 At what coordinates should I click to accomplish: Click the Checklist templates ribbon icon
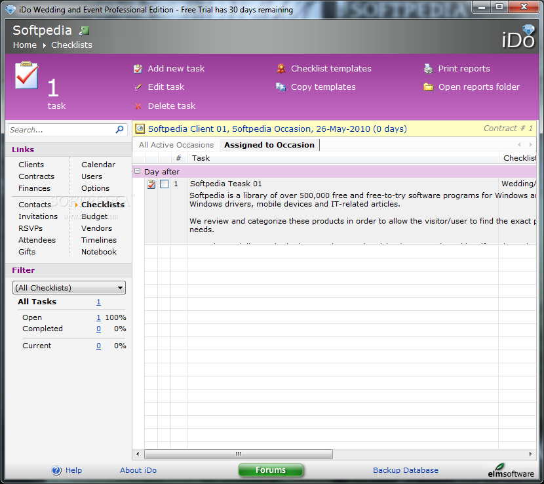(281, 68)
